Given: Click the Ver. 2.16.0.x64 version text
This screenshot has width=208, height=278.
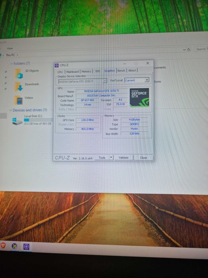Looking at the screenshot, I should (83, 158).
